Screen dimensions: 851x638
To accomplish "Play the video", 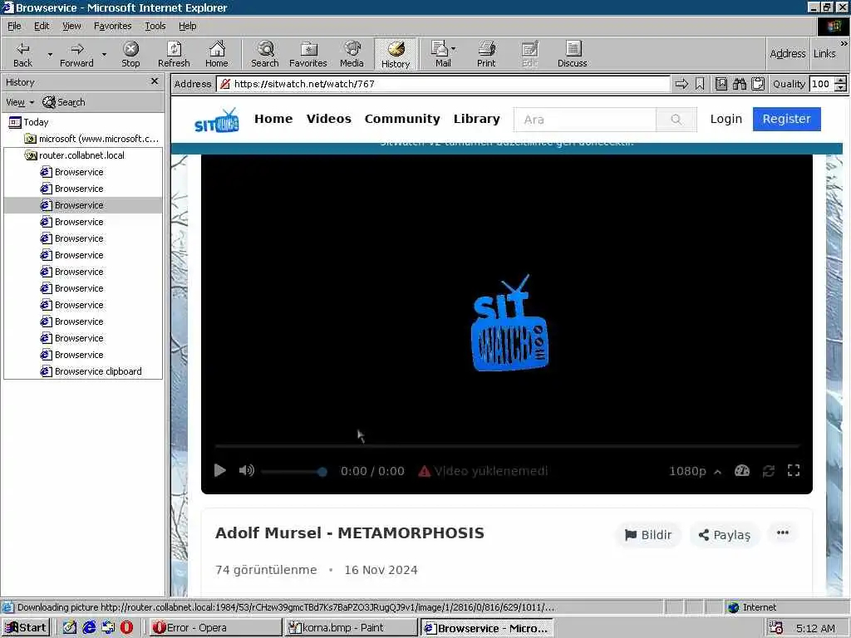I will point(219,470).
